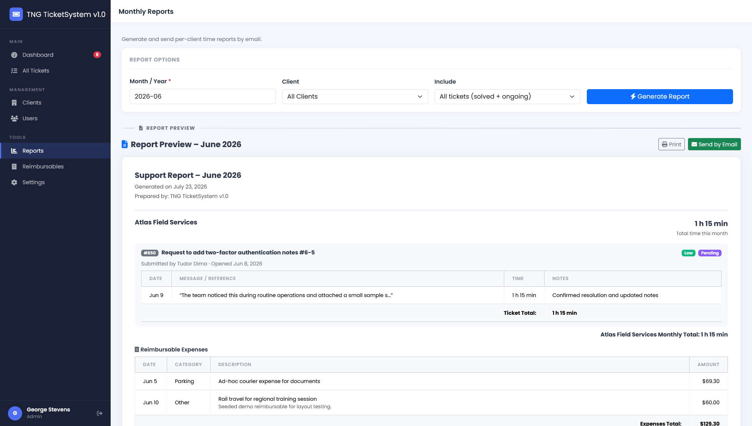This screenshot has height=426, width=752.
Task: Click the Ticket Total value 1 h 15 min
Action: (x=564, y=313)
